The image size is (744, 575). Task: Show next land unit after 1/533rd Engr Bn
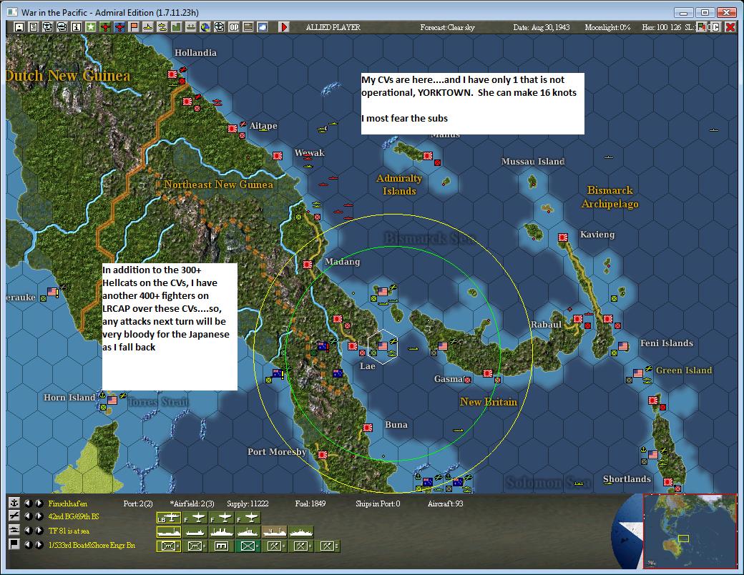(x=39, y=544)
